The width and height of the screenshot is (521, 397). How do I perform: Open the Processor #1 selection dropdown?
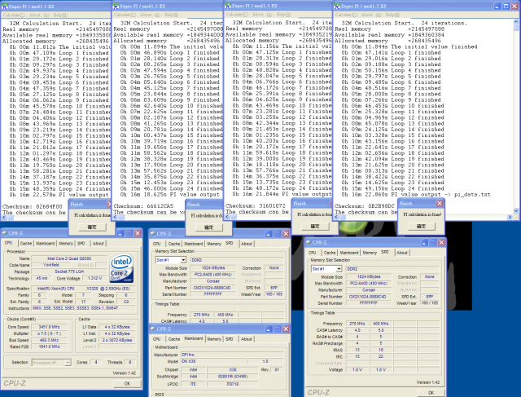click(68, 363)
